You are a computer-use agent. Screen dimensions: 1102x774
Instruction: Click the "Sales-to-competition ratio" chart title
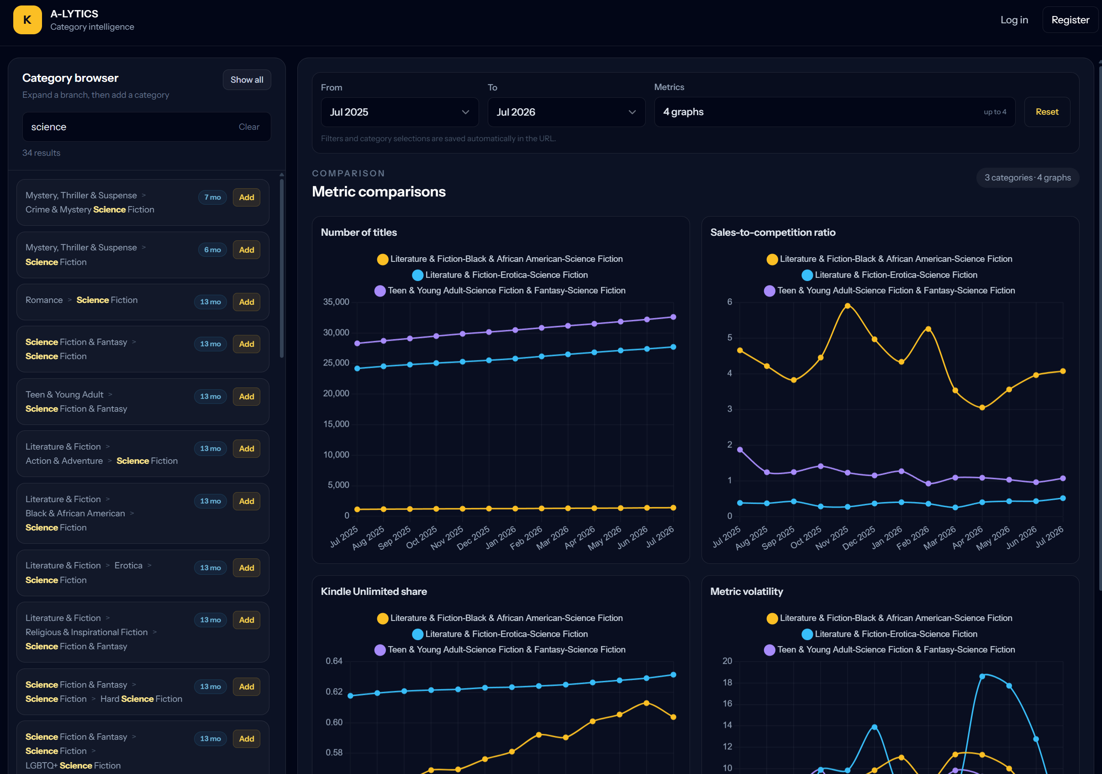(x=773, y=233)
